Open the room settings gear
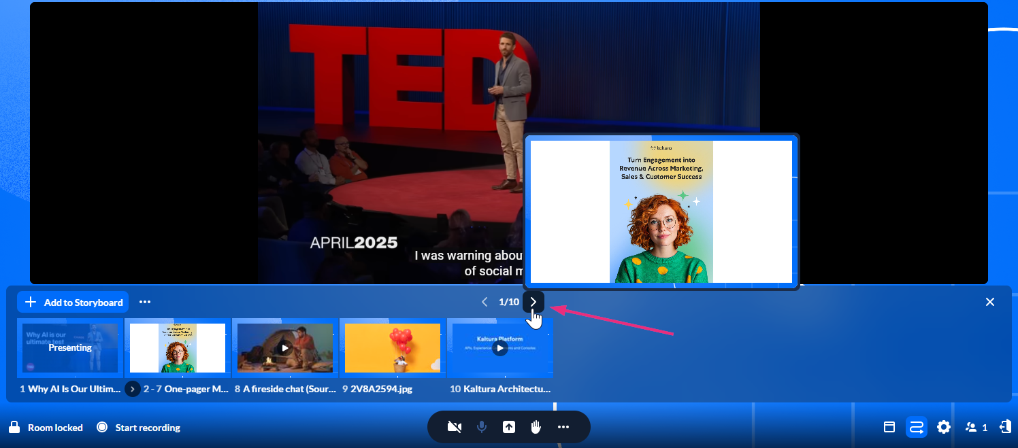 click(943, 427)
